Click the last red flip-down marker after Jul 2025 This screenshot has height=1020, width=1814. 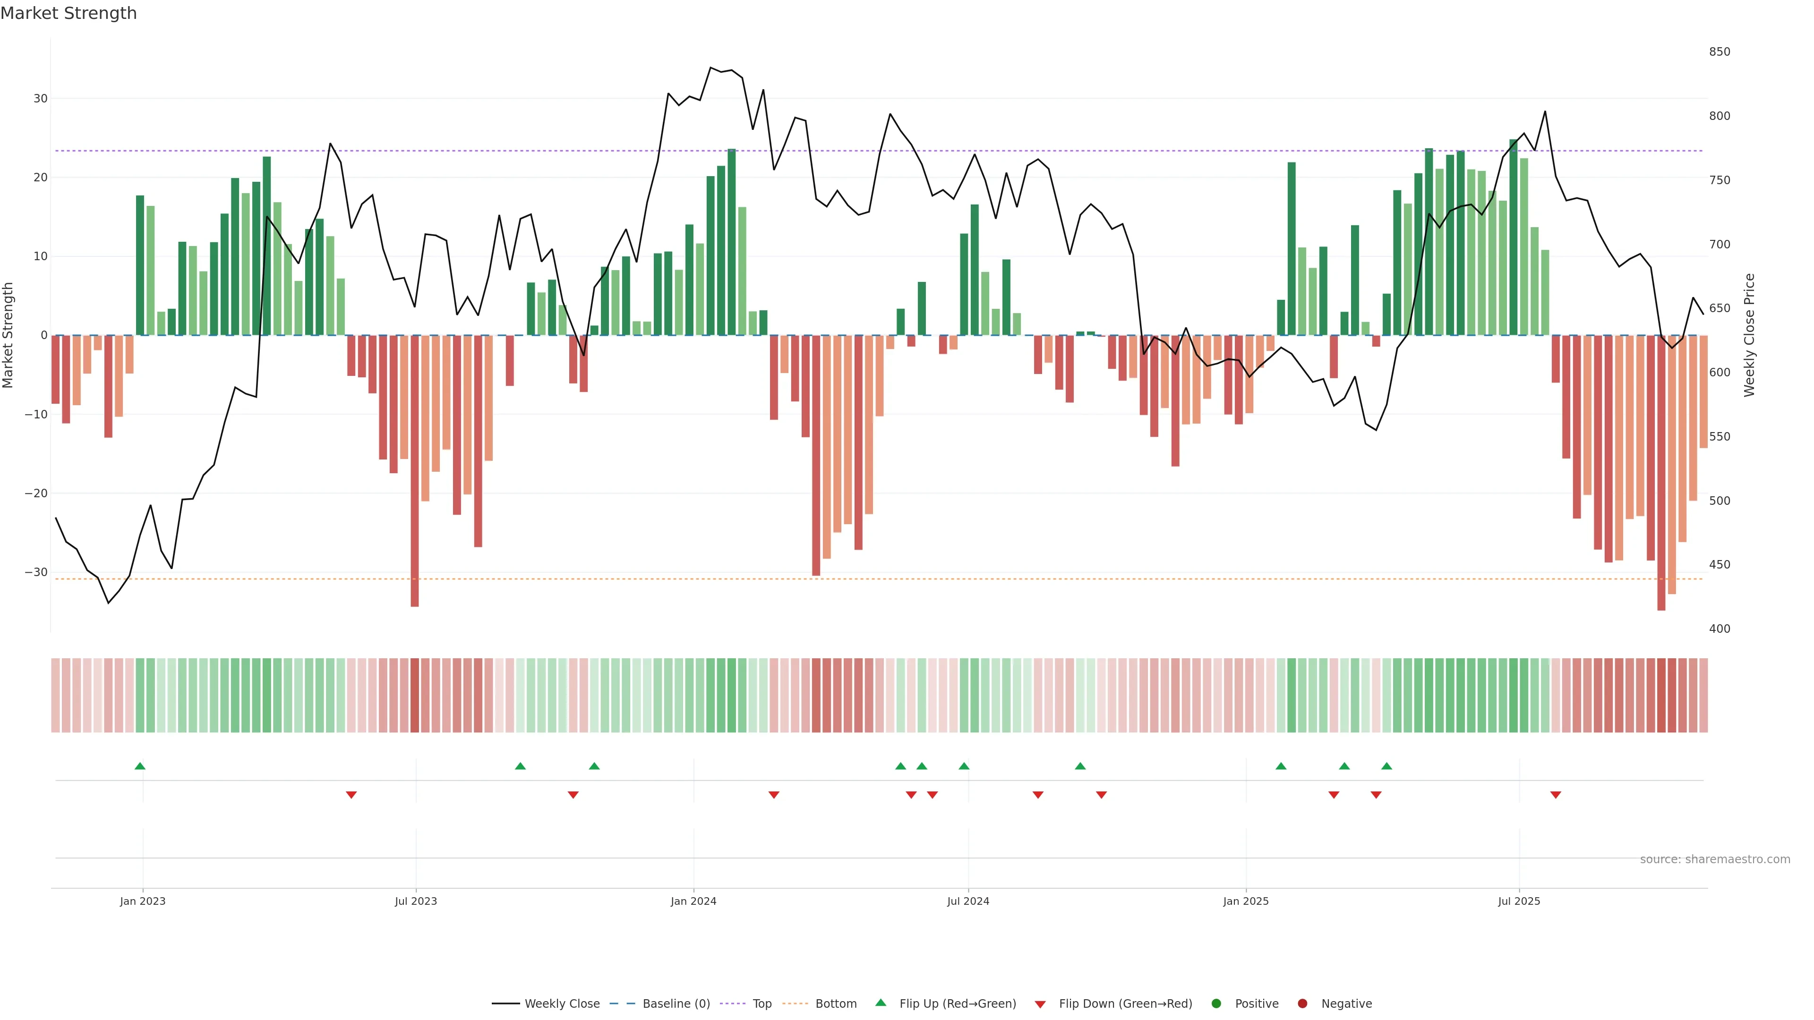point(1556,795)
